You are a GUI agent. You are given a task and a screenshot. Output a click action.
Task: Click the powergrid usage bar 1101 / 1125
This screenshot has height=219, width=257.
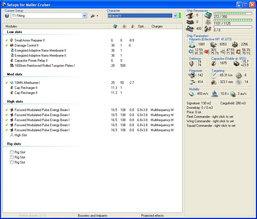(233, 20)
